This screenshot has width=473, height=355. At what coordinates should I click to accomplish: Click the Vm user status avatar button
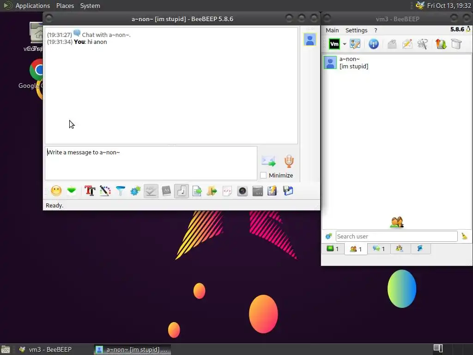334,44
